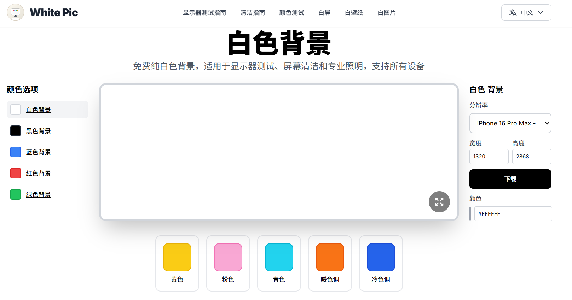The image size is (572, 300).
Task: Click the fullscreen expand icon on preview
Action: coord(439,202)
